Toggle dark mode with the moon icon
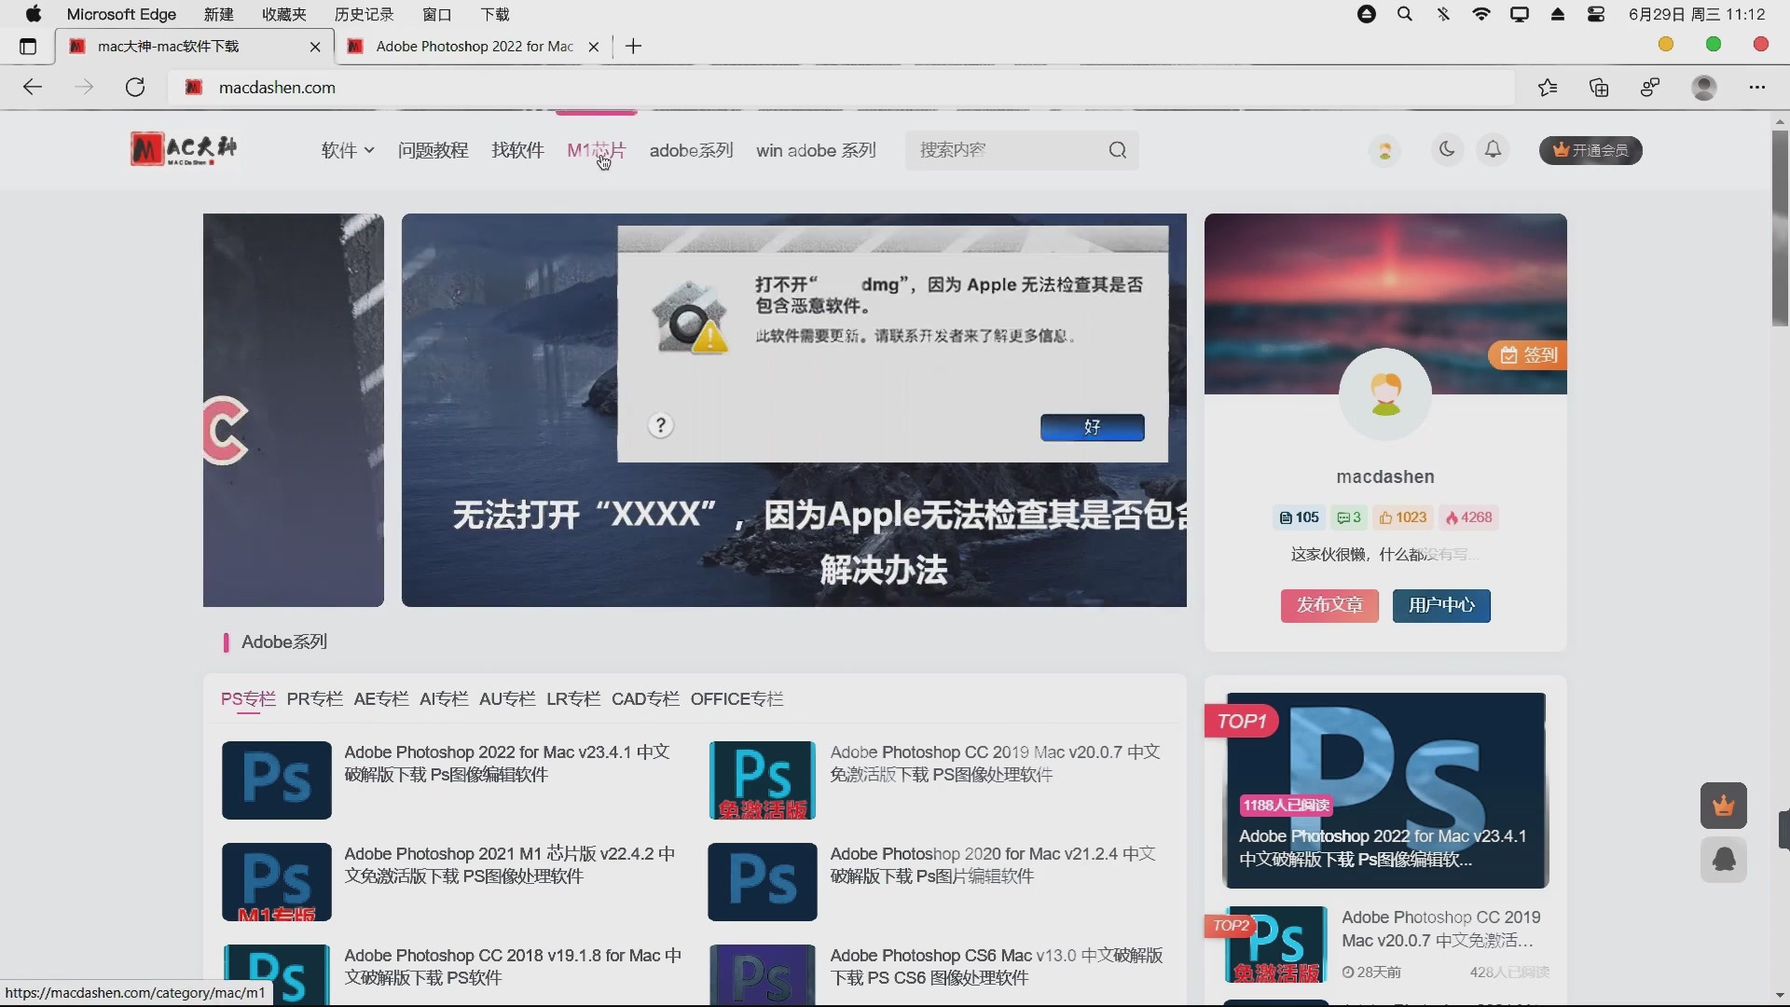This screenshot has height=1007, width=1790. click(x=1446, y=149)
